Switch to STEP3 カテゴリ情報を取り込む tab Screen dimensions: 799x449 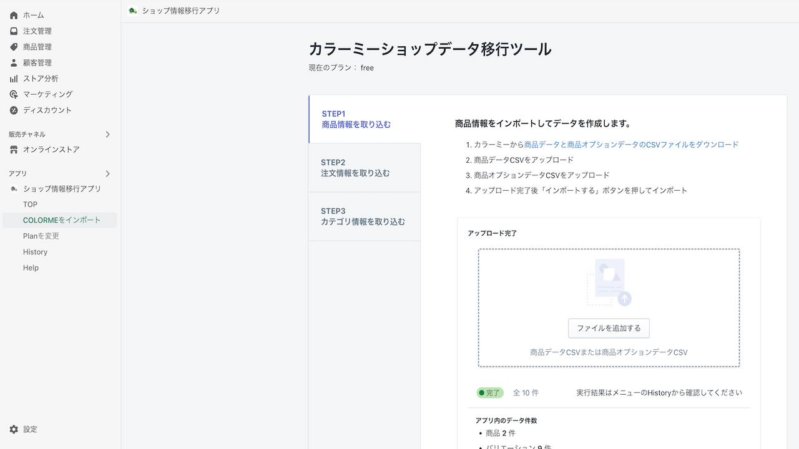(x=365, y=216)
